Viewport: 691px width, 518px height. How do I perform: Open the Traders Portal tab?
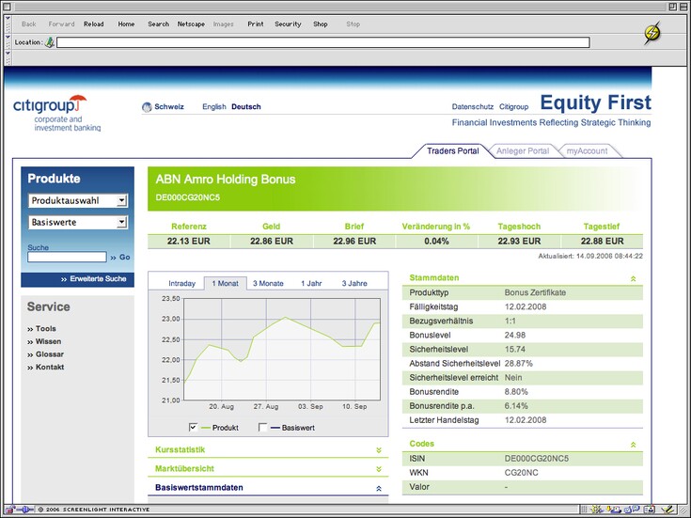[452, 150]
